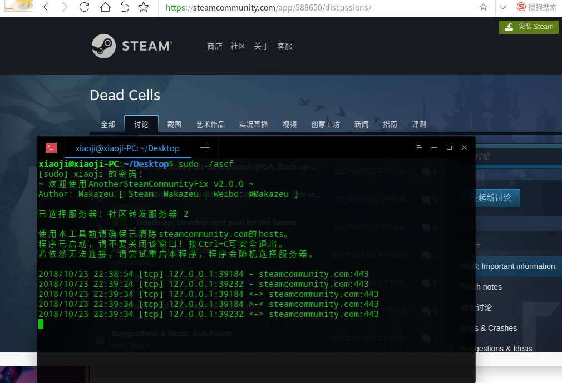
Task: Click the AnotherSteamCommunityFix v2.0.0 welcome line
Action: coord(146,184)
